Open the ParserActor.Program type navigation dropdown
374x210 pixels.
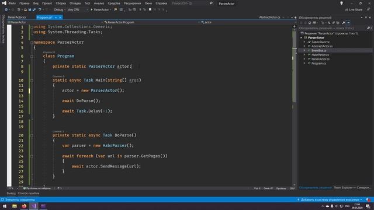point(151,22)
